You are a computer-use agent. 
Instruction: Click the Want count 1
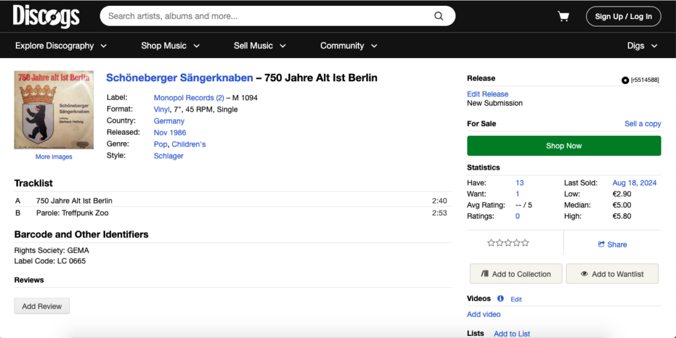518,194
